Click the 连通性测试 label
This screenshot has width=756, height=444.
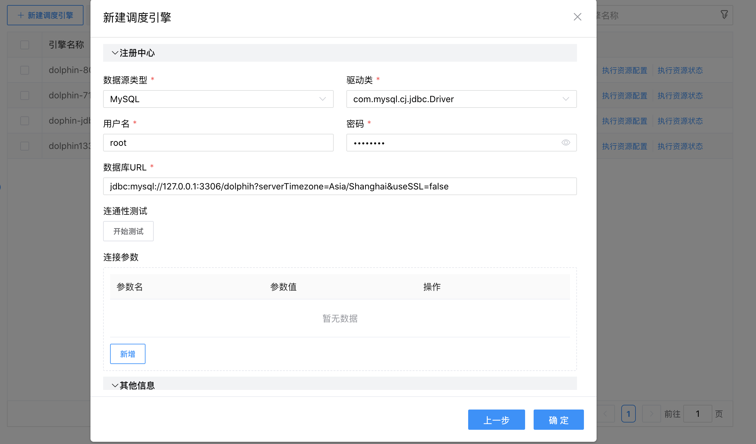[x=125, y=211]
